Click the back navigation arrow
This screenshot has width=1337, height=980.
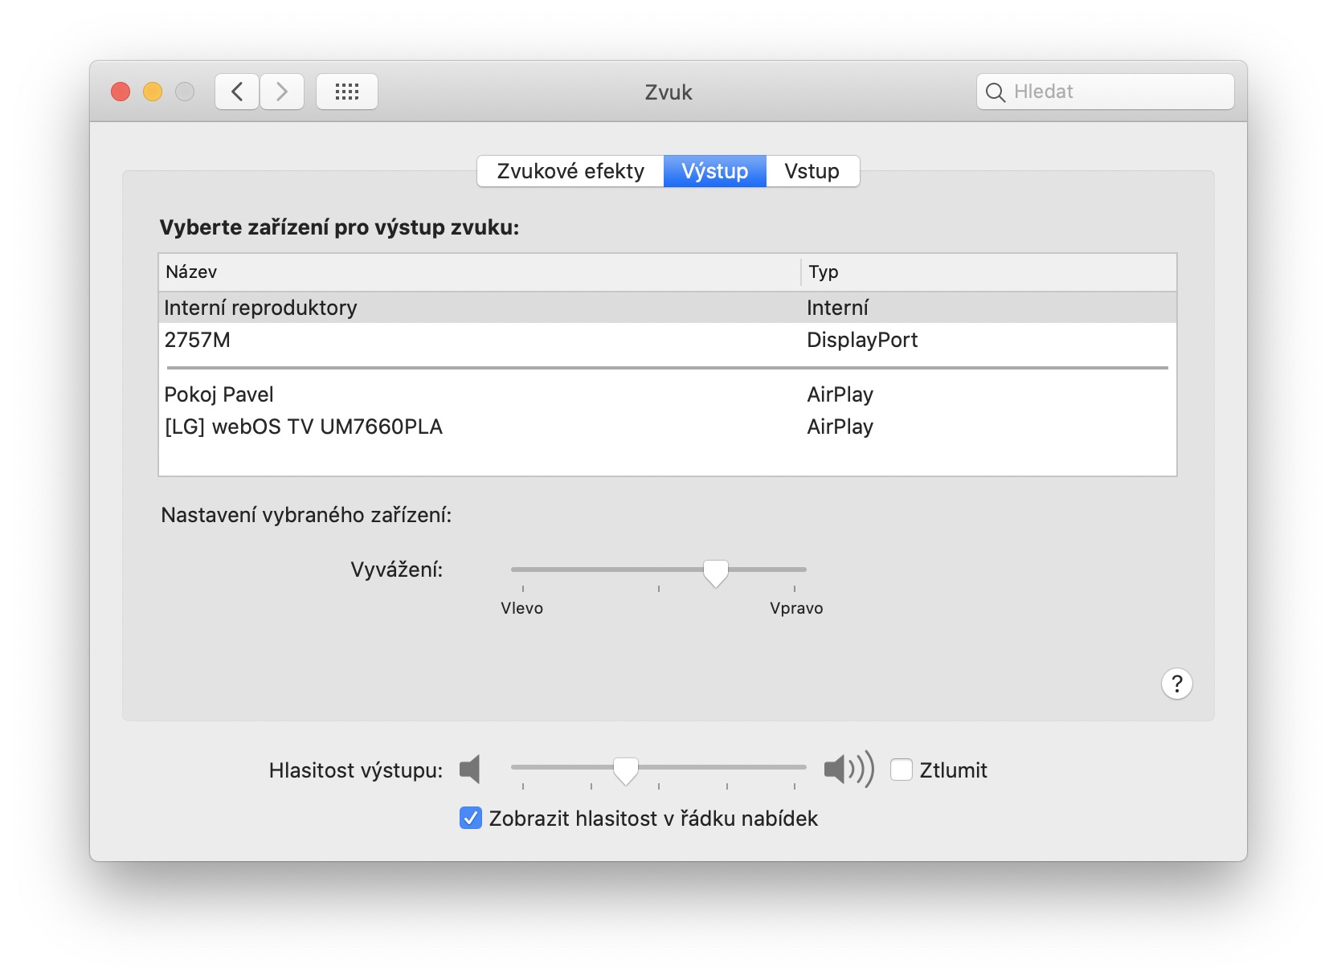point(237,92)
